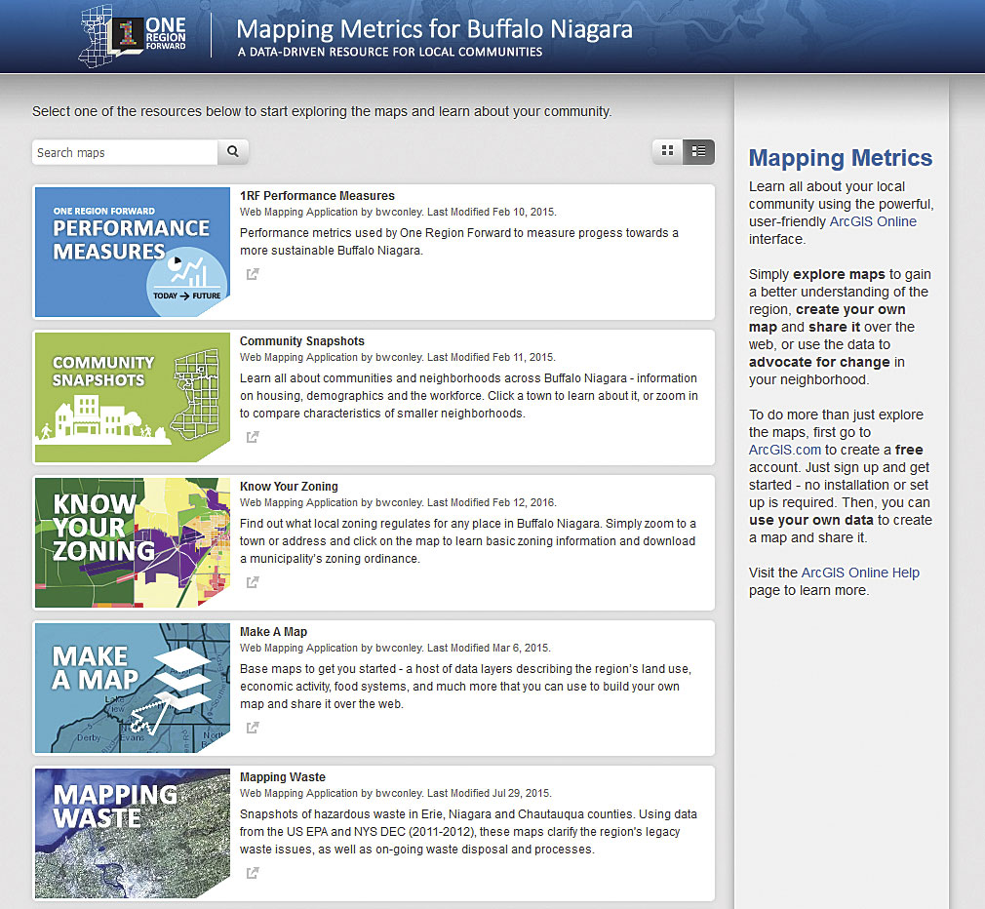The height and width of the screenshot is (909, 985).
Task: Open external link icon for Community Snapshots
Action: click(x=253, y=437)
